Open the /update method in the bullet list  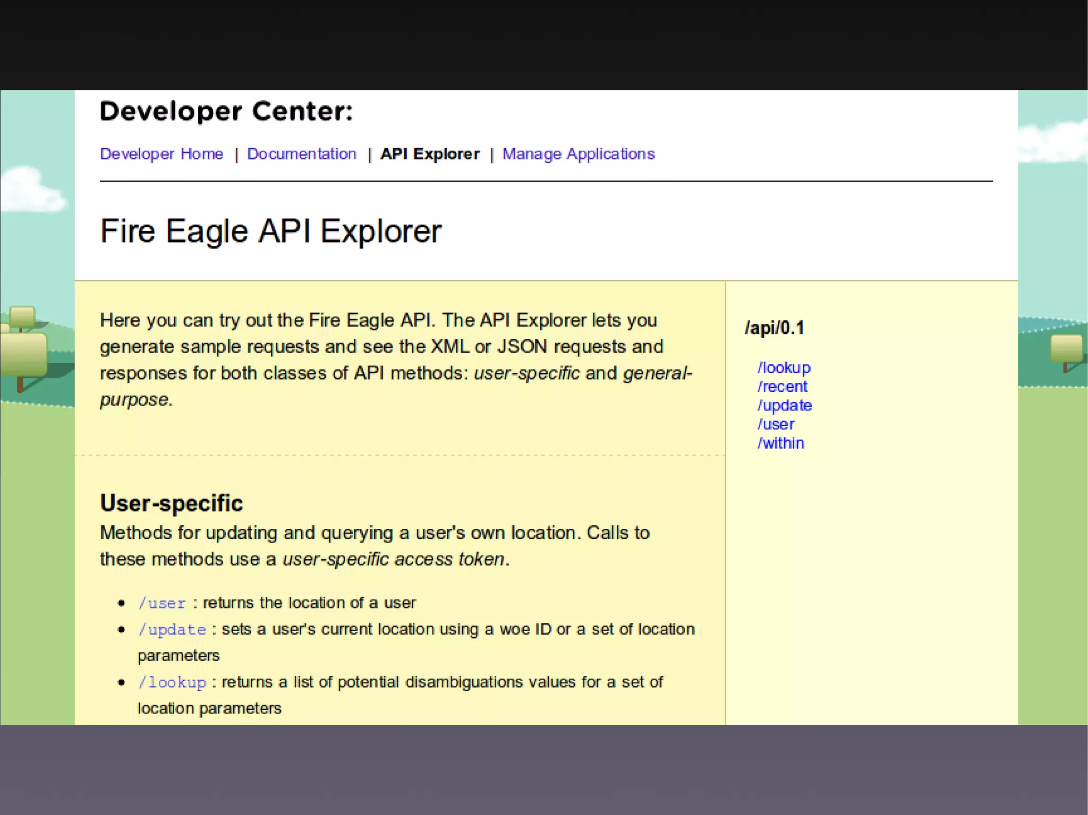click(x=172, y=630)
